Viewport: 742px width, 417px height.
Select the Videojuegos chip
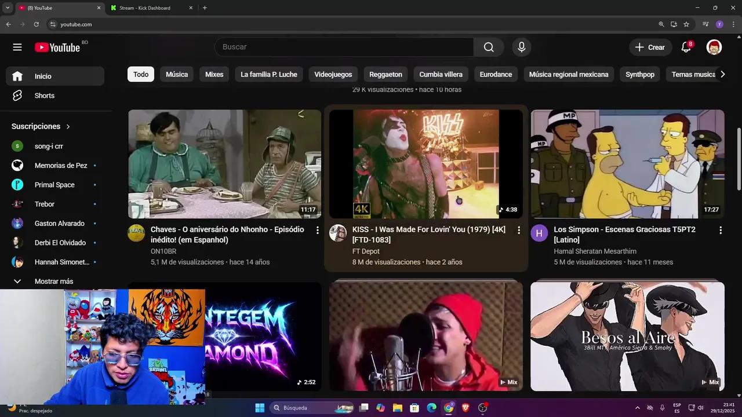pyautogui.click(x=333, y=74)
